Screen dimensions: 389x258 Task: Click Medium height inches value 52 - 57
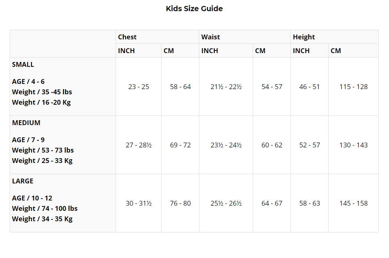[310, 145]
